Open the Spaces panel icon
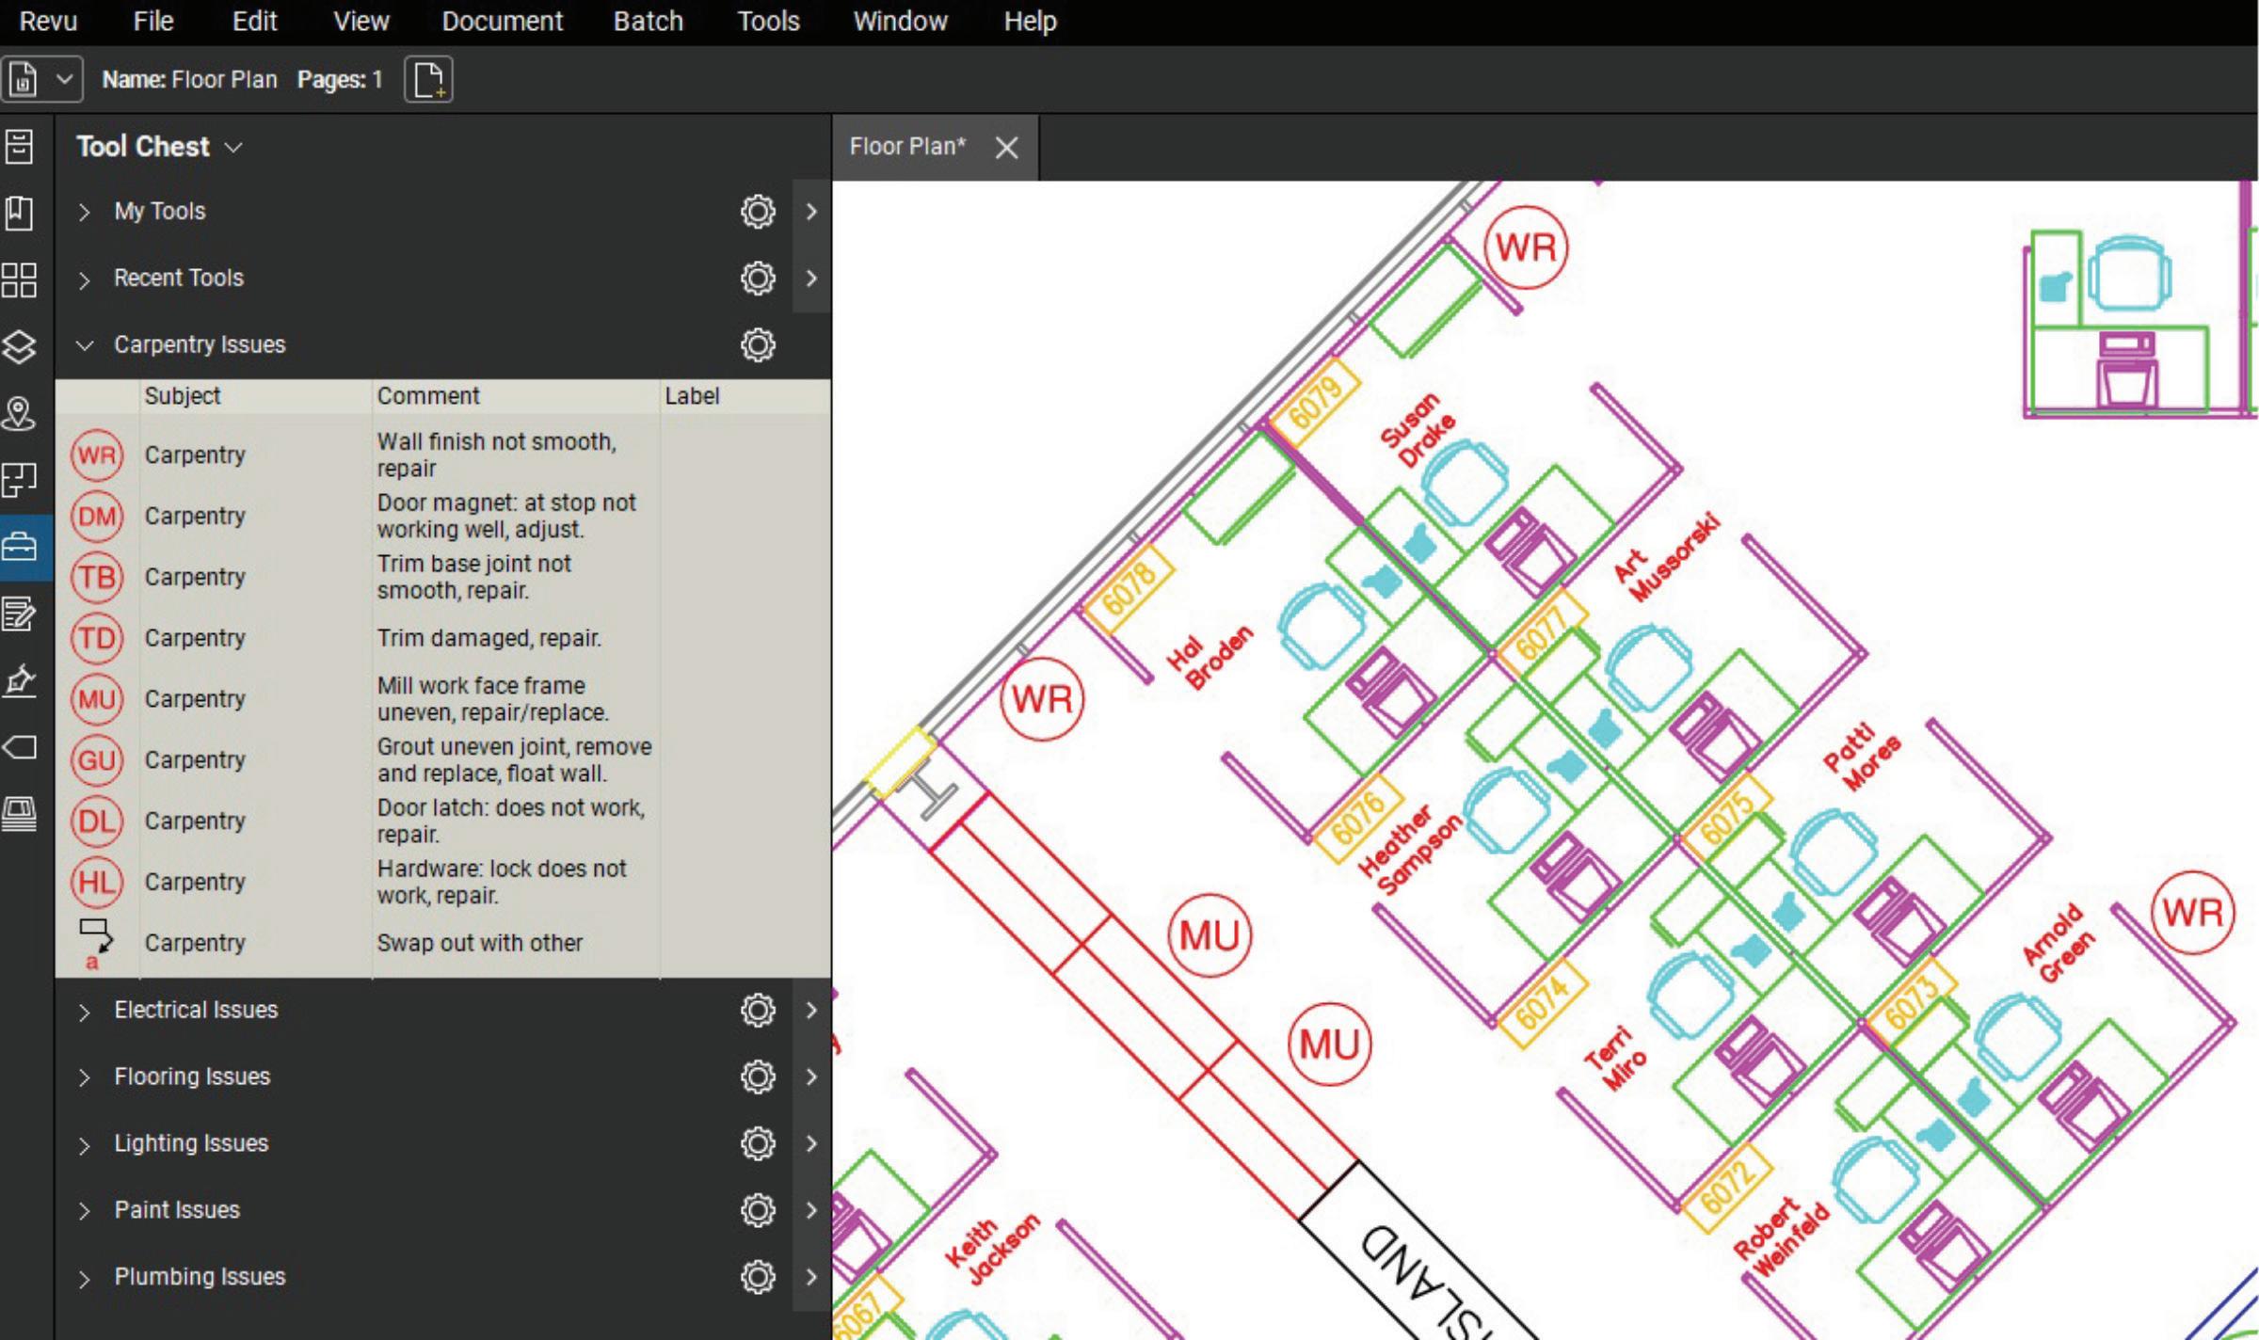2259x1340 pixels. pyautogui.click(x=20, y=480)
